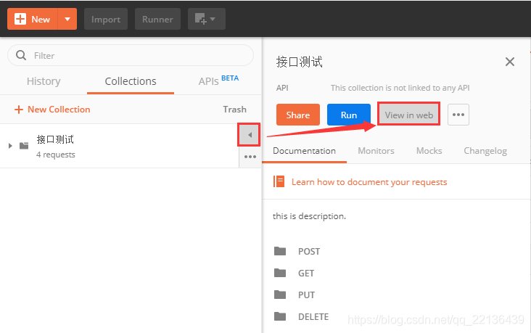Open the New button dropdown arrow
This screenshot has height=333, width=531.
point(67,19)
